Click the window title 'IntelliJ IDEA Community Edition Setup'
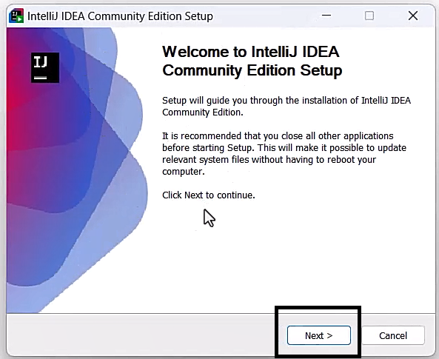The height and width of the screenshot is (359, 439). tap(120, 16)
